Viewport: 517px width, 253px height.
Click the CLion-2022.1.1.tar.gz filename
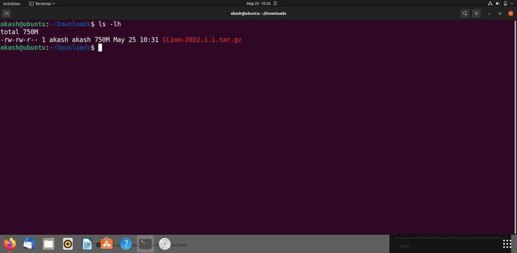coord(202,40)
